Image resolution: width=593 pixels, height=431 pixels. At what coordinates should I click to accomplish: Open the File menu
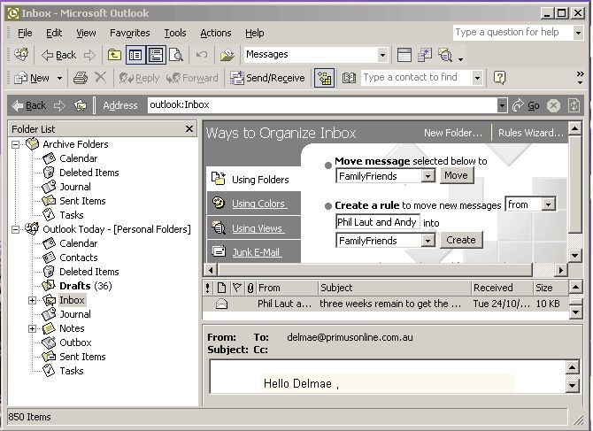pos(25,33)
